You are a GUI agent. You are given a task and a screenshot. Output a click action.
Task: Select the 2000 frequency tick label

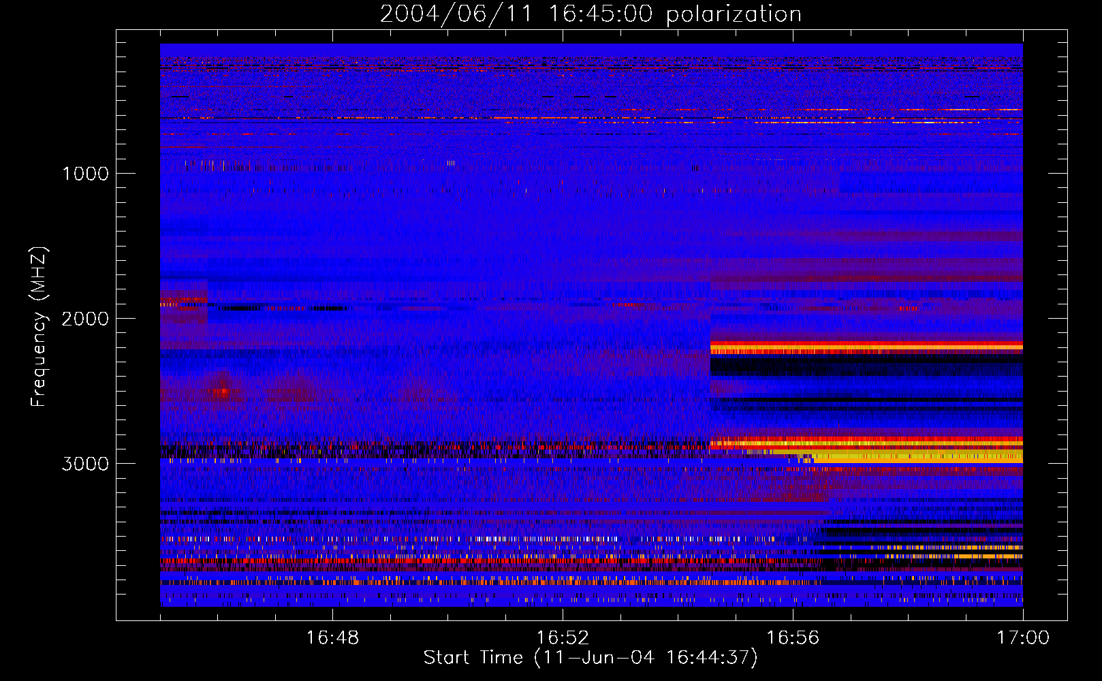86,319
